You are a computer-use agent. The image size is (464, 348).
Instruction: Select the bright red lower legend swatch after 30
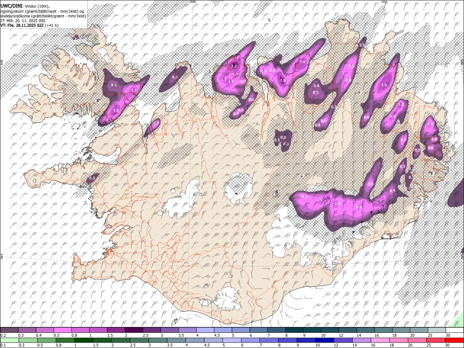coord(454,340)
